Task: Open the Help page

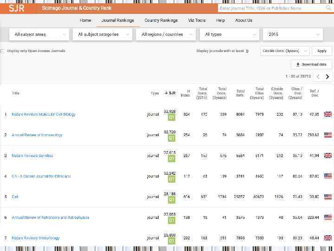Action: click(220, 20)
